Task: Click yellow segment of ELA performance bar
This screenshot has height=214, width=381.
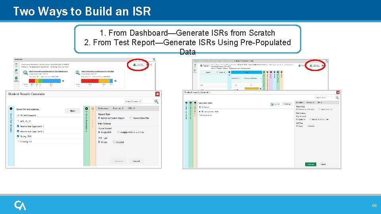Action: point(104,81)
